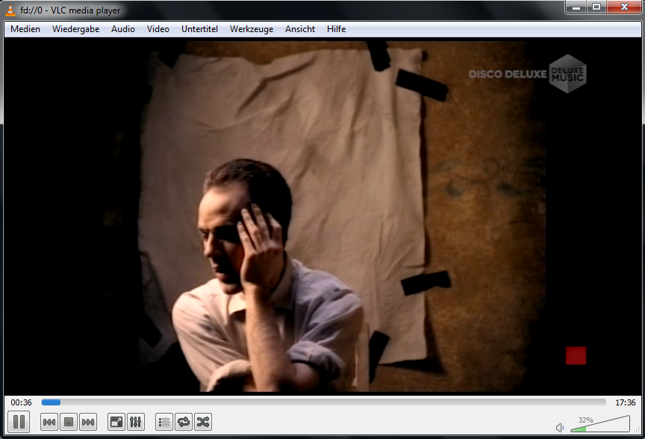Expand the Audio menu
The height and width of the screenshot is (439, 645).
(x=123, y=29)
